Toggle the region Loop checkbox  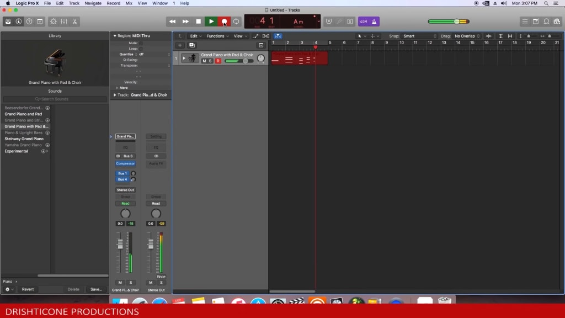[x=141, y=49]
